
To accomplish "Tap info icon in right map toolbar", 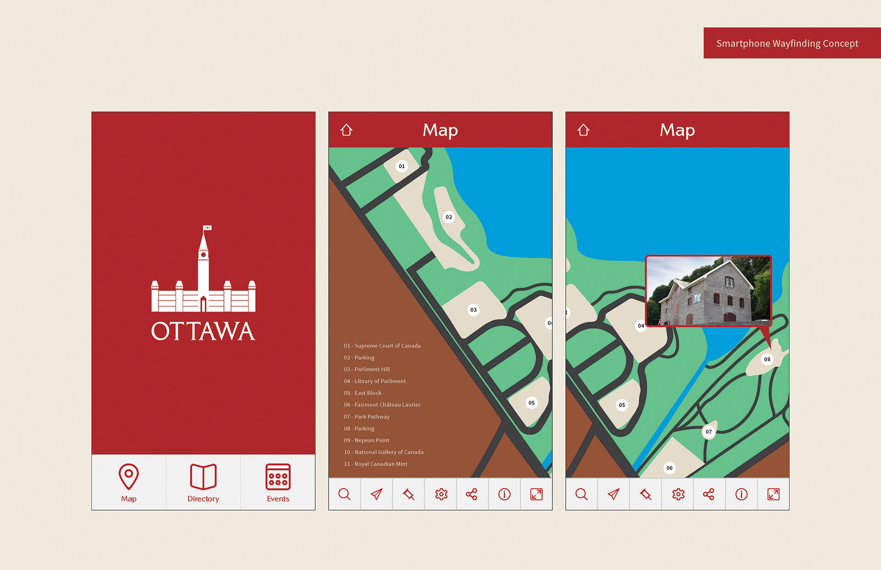I will [x=741, y=494].
